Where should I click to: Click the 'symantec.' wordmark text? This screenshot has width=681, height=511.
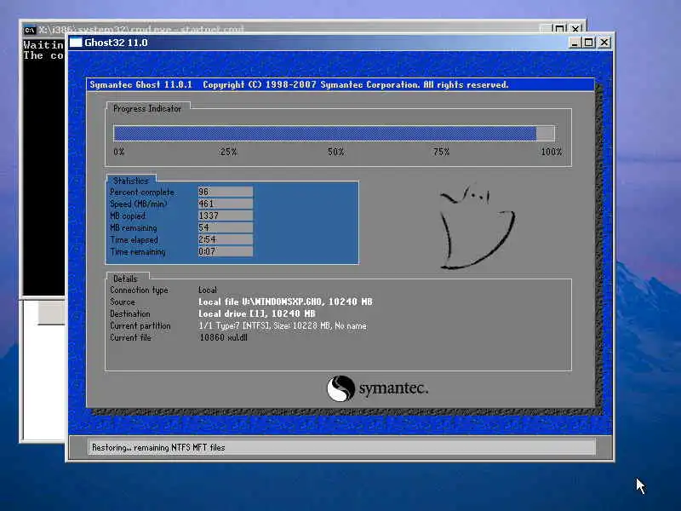point(393,388)
